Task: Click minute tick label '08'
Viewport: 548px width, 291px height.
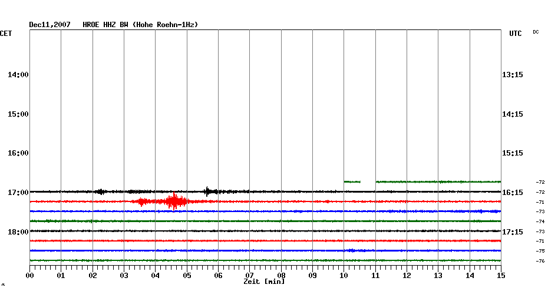Action: pyautogui.click(x=281, y=276)
